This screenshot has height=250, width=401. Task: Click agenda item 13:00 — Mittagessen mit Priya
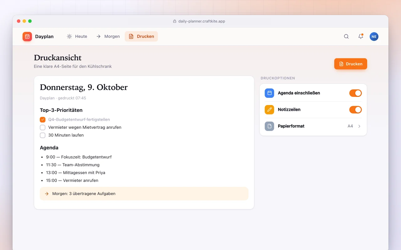[x=76, y=173]
